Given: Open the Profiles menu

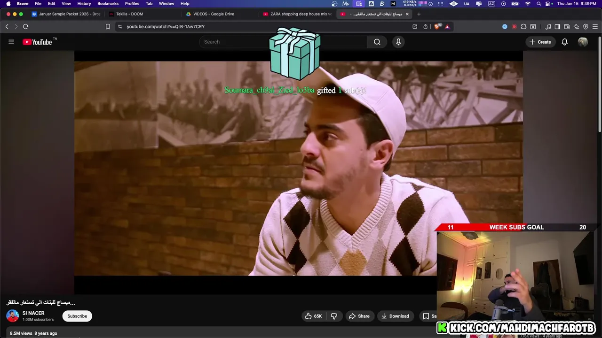Looking at the screenshot, I should coord(132,3).
